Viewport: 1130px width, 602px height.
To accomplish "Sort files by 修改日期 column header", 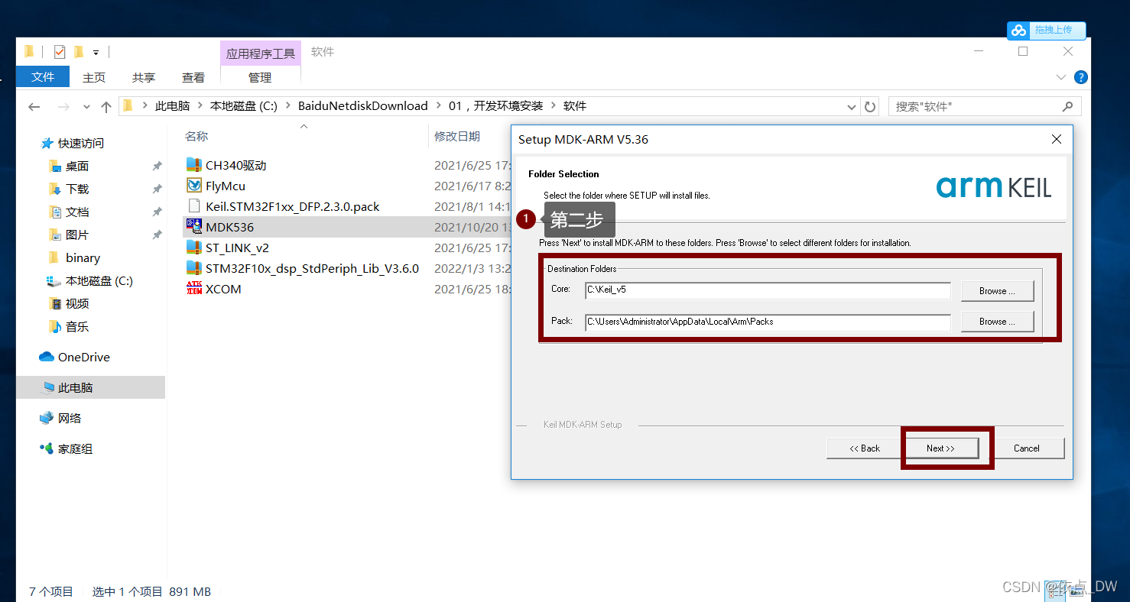I will click(x=457, y=136).
